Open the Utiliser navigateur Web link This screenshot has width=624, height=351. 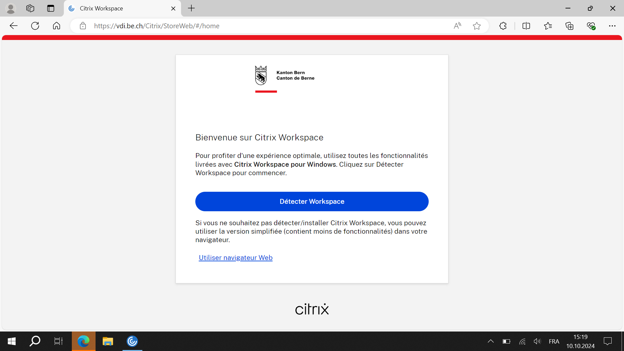(x=236, y=258)
